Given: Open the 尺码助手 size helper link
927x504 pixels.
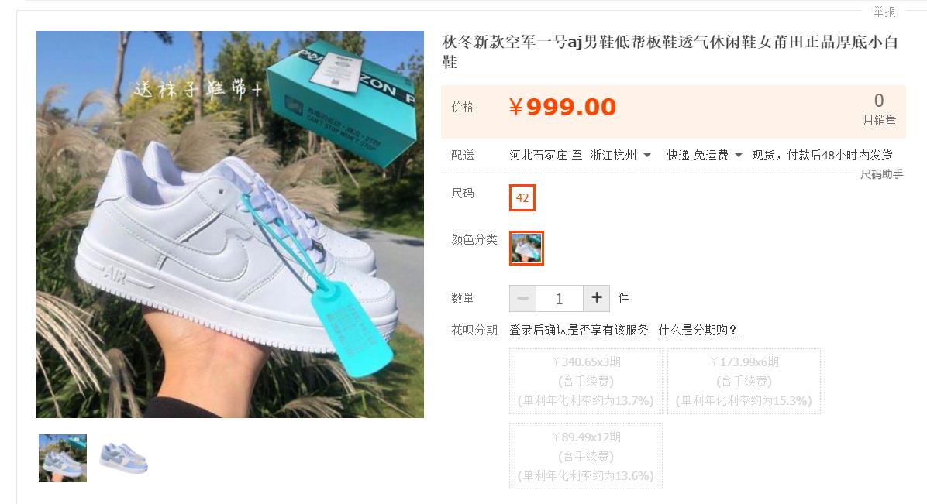Looking at the screenshot, I should [881, 173].
